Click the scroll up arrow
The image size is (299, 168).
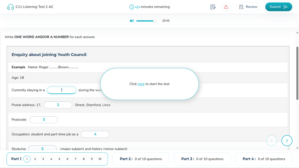[297, 33]
